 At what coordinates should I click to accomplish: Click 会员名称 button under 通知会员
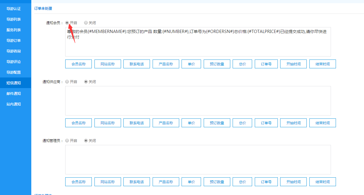[79, 64]
